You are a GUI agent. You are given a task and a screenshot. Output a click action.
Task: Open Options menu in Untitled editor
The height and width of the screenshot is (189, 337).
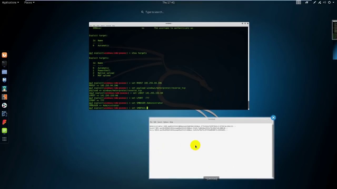(166, 122)
